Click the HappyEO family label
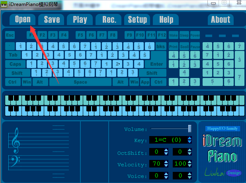 coord(223,128)
